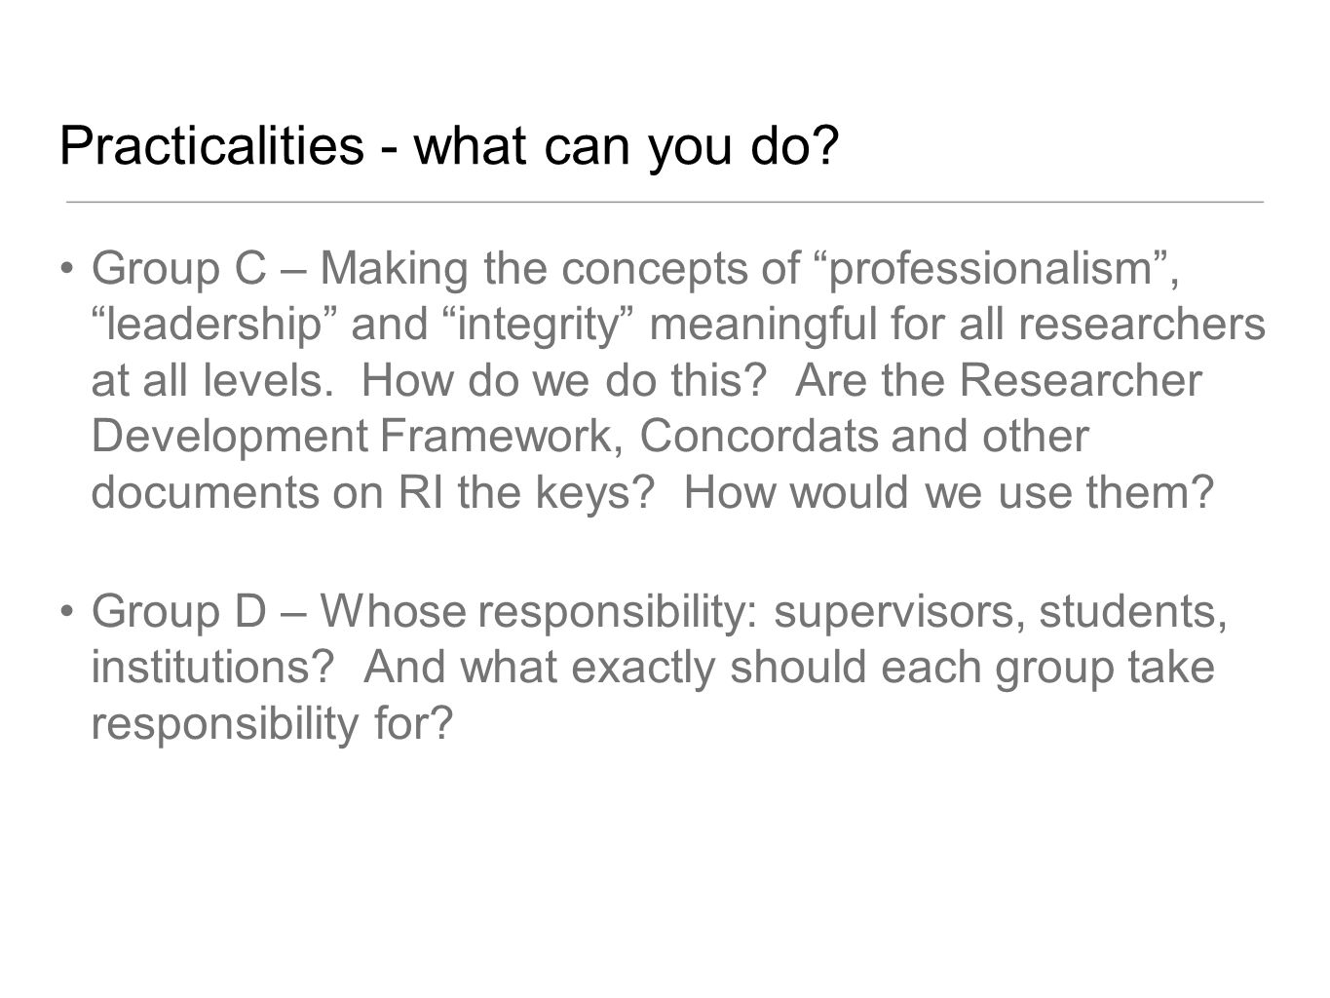
Task: Click the words "Whose responsibility:"
Action: 541,614
